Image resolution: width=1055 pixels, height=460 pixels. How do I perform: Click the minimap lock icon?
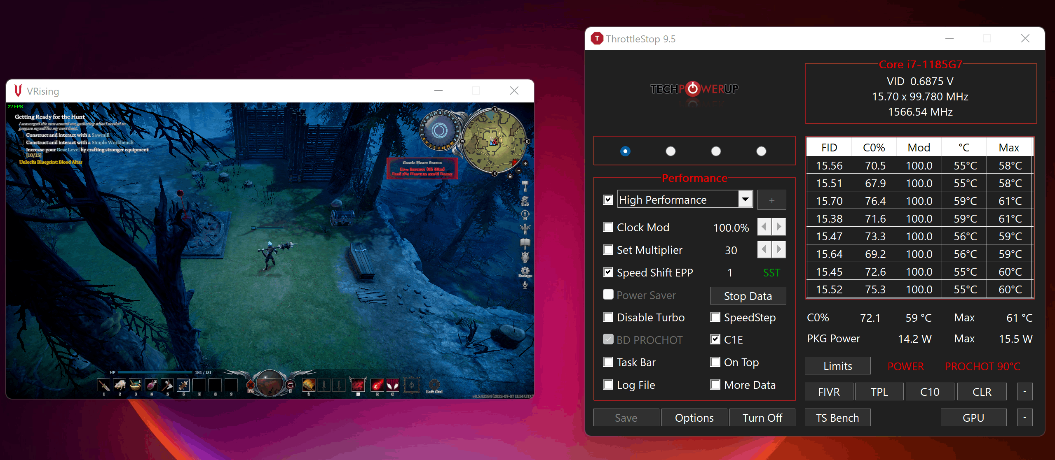tap(510, 176)
